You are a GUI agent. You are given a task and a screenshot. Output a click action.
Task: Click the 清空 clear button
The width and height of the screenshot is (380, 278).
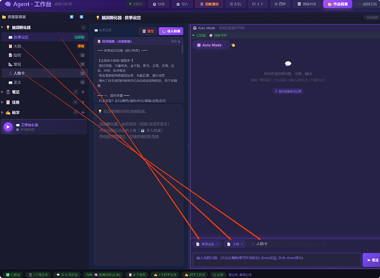pyautogui.click(x=148, y=31)
